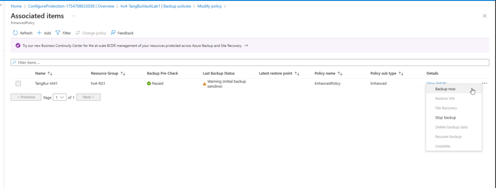The image size is (496, 188).
Task: Click the Refresh icon in toolbar
Action: point(15,33)
